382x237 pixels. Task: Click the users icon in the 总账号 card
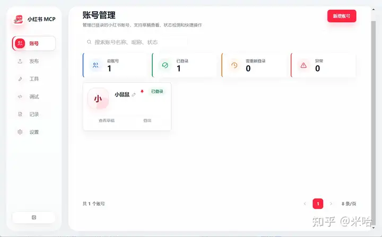coord(95,65)
